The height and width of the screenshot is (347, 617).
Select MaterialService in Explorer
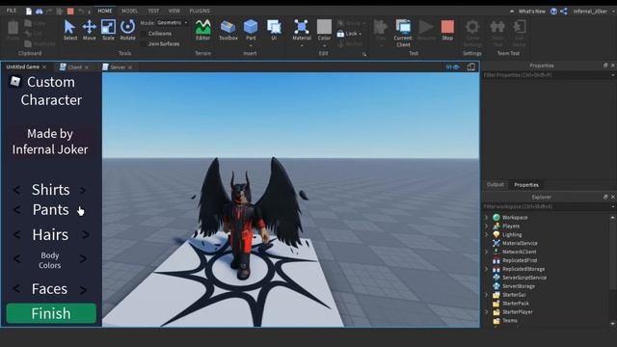(x=520, y=243)
